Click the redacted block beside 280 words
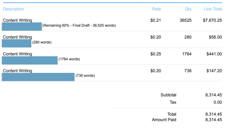This screenshot has width=226, height=129. (16, 43)
